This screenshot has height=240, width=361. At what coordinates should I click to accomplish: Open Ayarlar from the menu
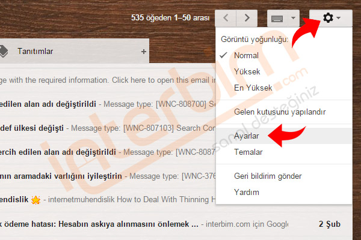[x=283, y=136]
